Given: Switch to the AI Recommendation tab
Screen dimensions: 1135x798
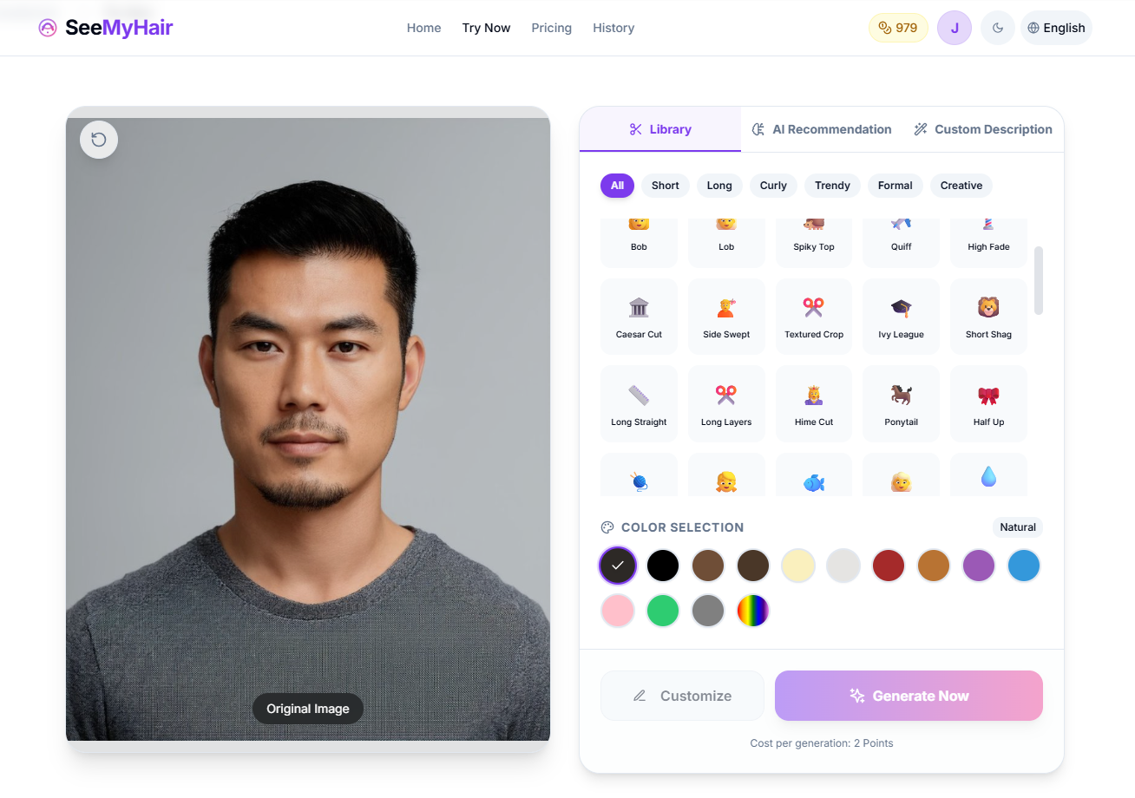Looking at the screenshot, I should pos(821,128).
